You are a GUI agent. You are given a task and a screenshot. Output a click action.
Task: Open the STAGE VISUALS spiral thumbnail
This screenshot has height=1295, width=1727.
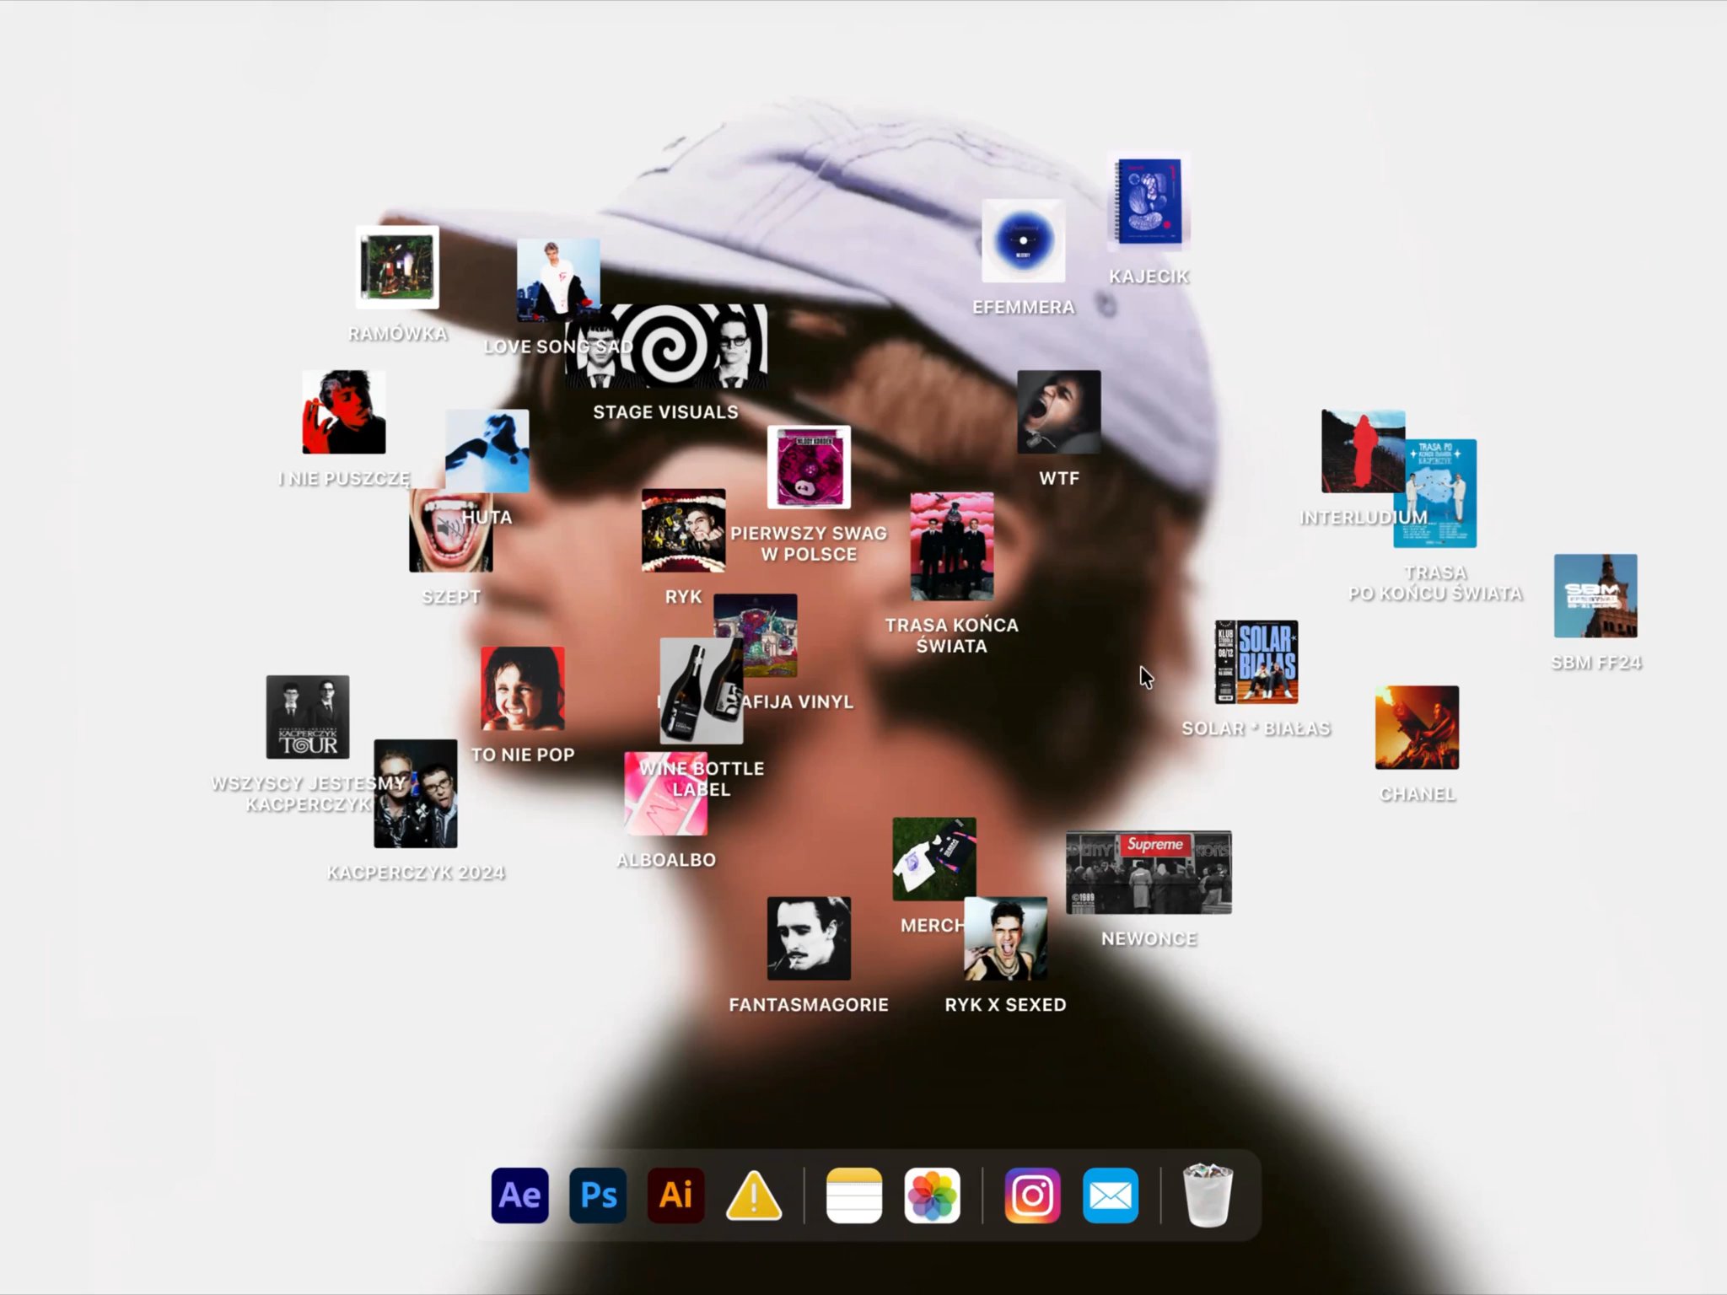click(x=675, y=347)
